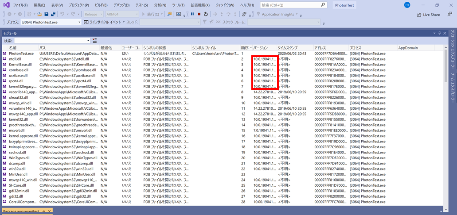Click the Navigate Forward arrow icon
This screenshot has height=215, width=457.
tap(20, 14)
